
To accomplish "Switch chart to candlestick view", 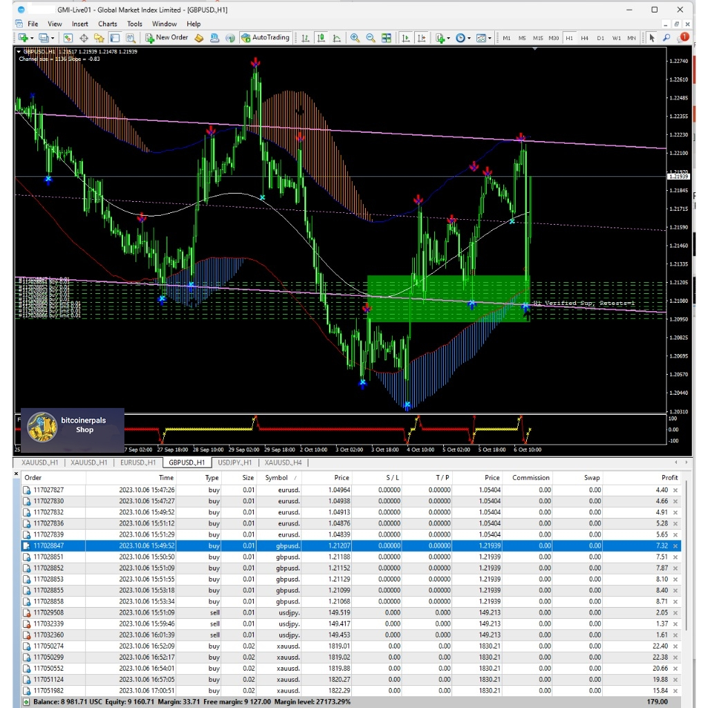I will (322, 38).
